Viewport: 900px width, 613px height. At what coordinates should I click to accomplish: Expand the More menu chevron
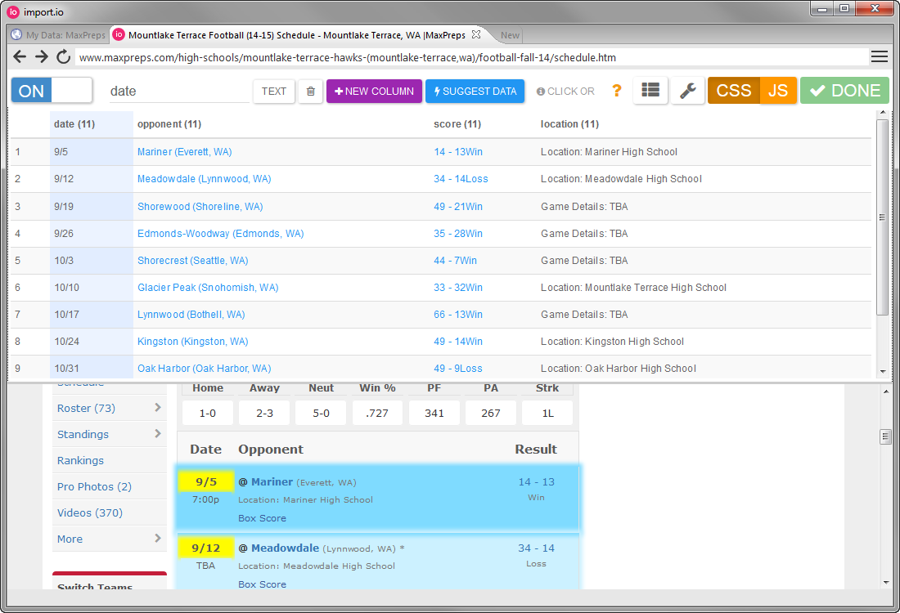tap(158, 538)
